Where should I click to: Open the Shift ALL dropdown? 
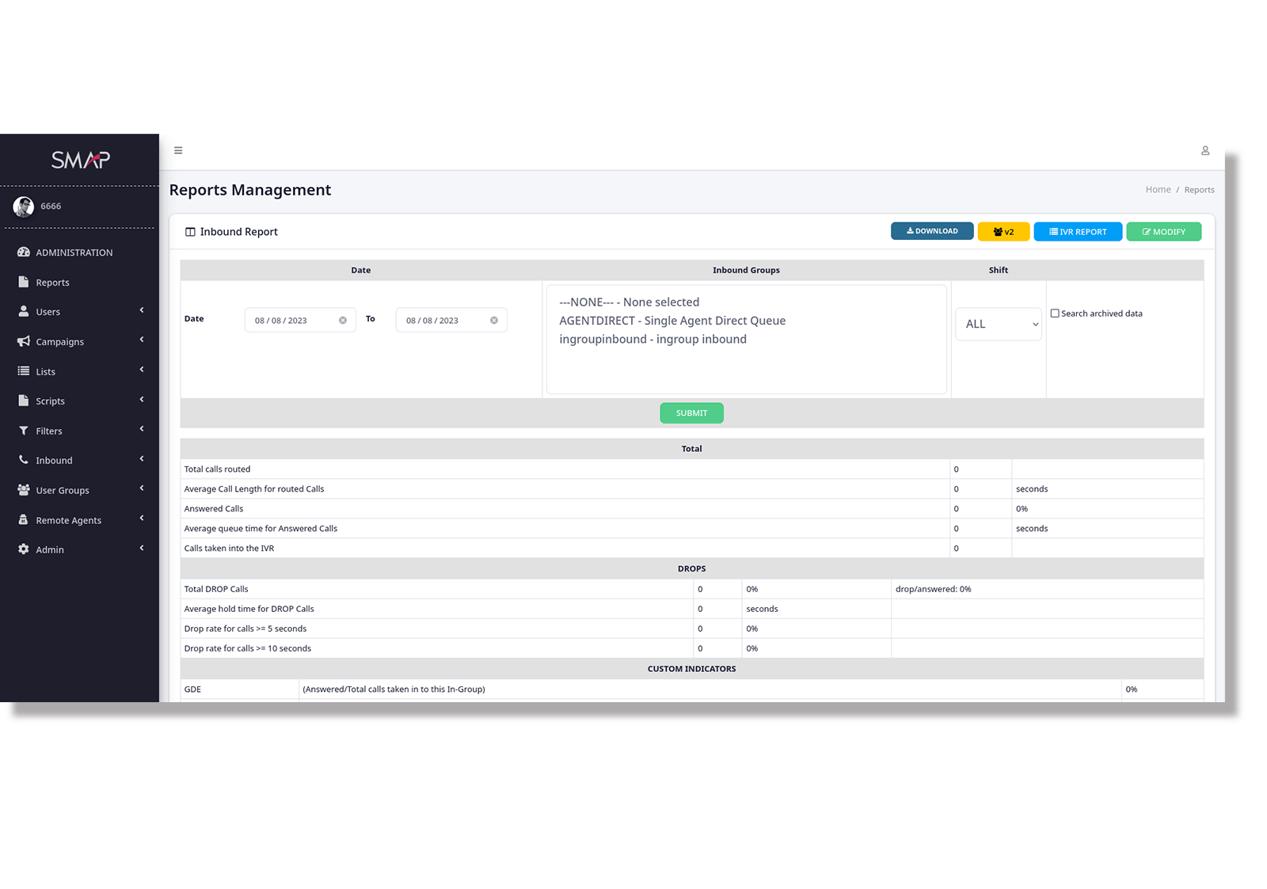(999, 325)
